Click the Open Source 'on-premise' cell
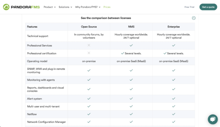220x127 pixels. click(89, 61)
